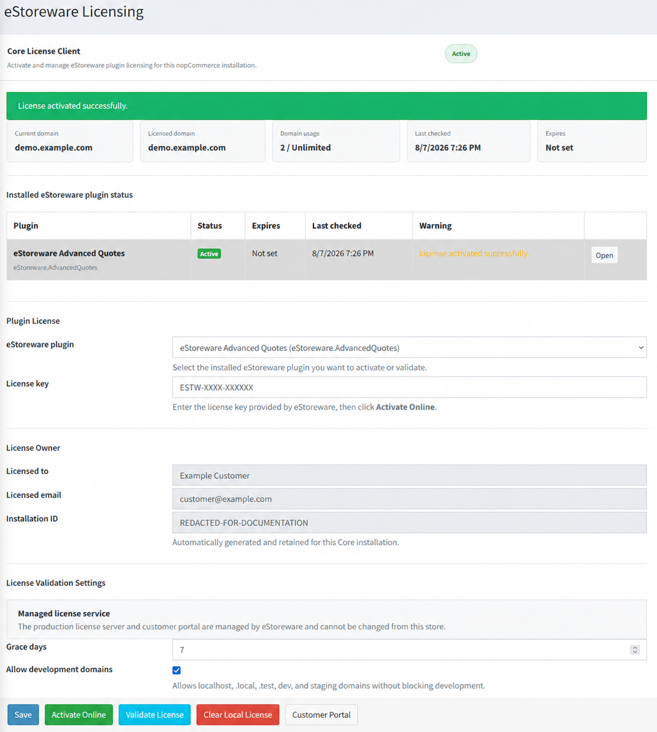Click the Licensed to field

tap(409, 475)
